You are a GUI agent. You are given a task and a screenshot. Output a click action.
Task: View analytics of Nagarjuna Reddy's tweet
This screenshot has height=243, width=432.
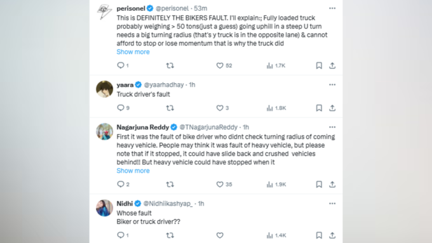click(276, 185)
